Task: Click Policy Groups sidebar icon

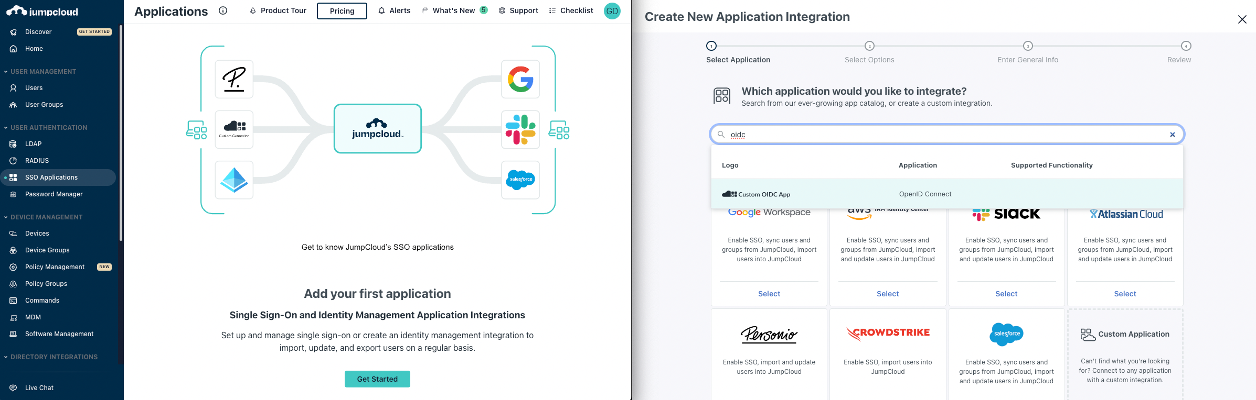Action: pos(14,284)
